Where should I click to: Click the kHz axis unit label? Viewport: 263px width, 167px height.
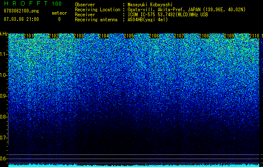click(4, 34)
